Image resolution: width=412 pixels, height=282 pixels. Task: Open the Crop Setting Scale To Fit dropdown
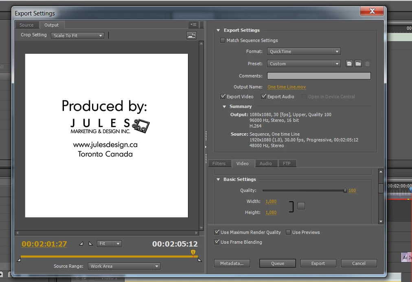pyautogui.click(x=77, y=35)
